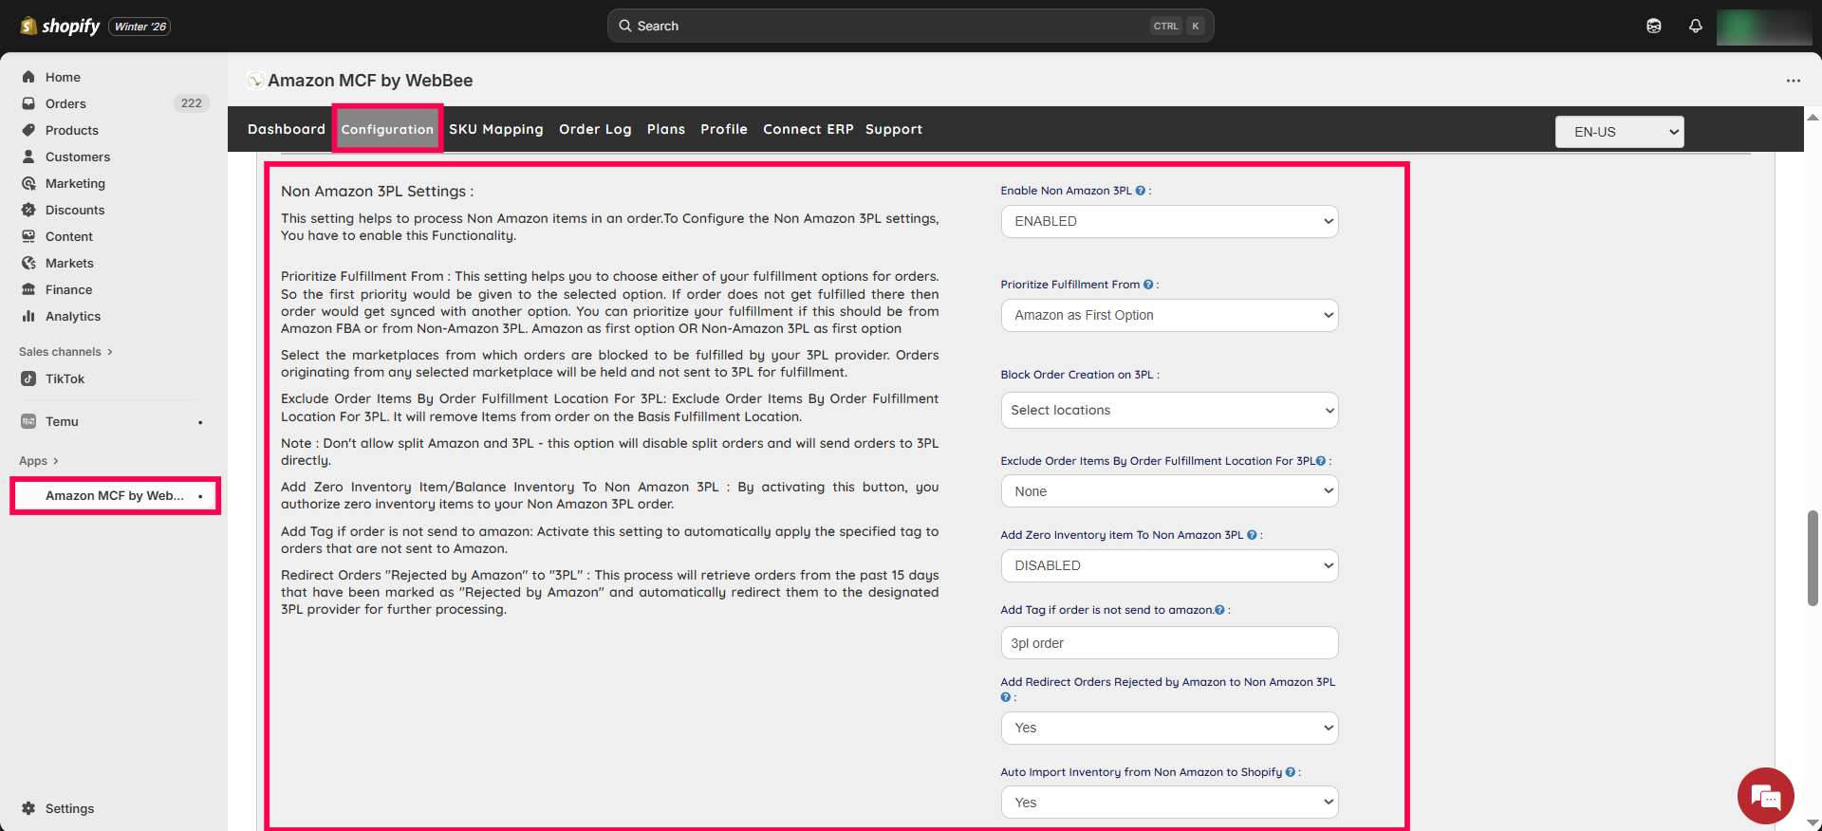Viewport: 1822px width, 831px height.
Task: Expand the Prioritize Fulfillment From dropdown
Action: pyautogui.click(x=1169, y=315)
